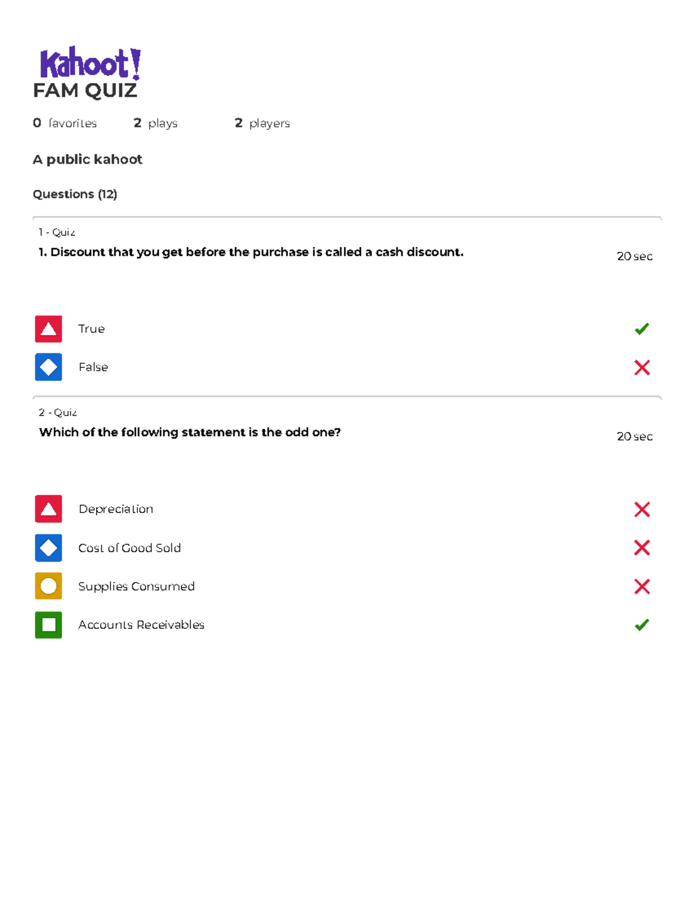
Task: Select the blue diamond icon for False
Action: (49, 367)
